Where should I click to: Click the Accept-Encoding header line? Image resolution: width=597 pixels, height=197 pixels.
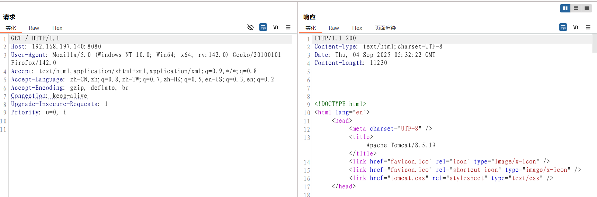[70, 88]
